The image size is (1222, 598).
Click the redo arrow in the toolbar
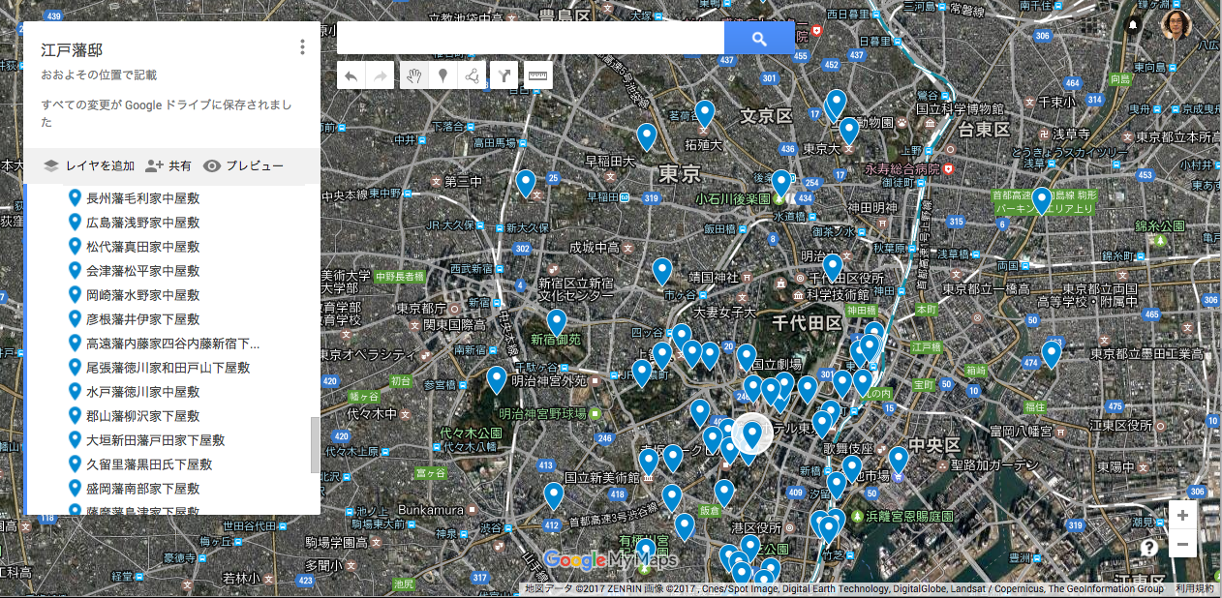(381, 75)
